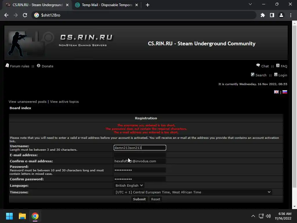Toggle the browser side panel icon
297x223 pixels.
click(272, 15)
